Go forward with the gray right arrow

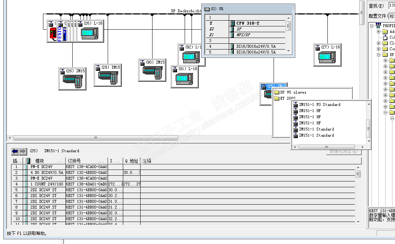click(x=23, y=151)
